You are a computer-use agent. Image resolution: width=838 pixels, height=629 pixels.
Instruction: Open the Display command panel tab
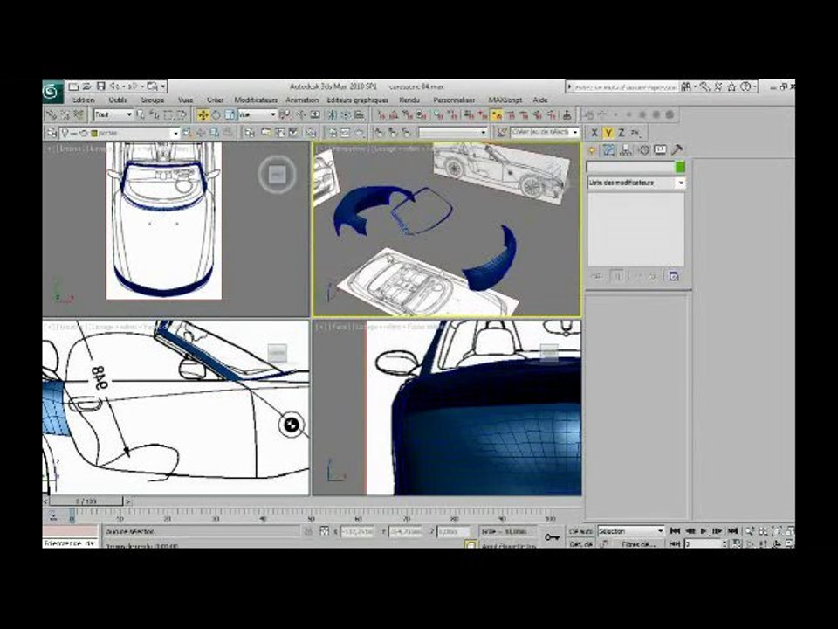pos(660,150)
